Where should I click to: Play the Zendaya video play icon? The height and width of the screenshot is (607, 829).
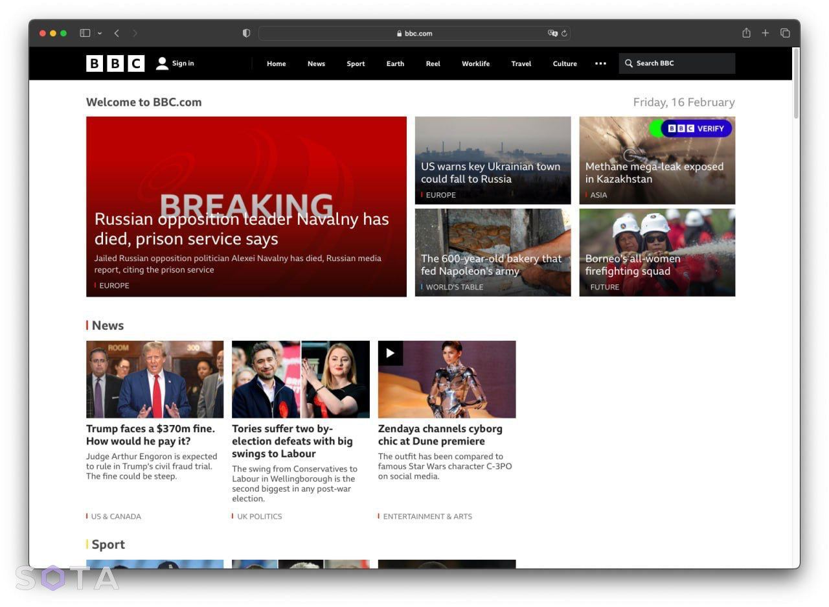391,353
